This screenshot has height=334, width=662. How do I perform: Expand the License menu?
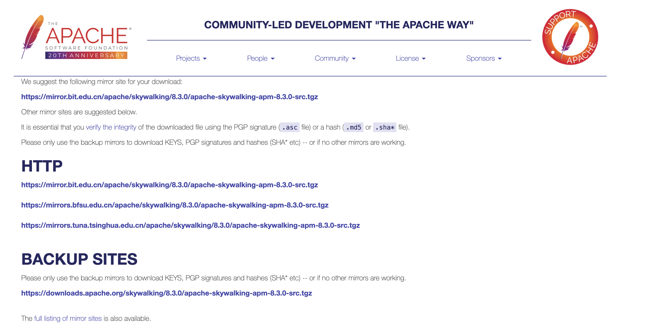(407, 58)
